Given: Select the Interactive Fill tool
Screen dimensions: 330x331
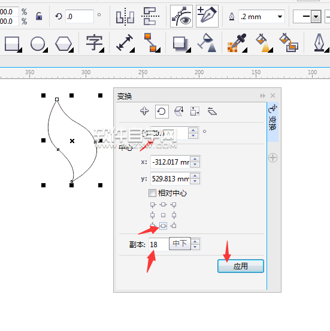Looking at the screenshot, I should point(264,43).
